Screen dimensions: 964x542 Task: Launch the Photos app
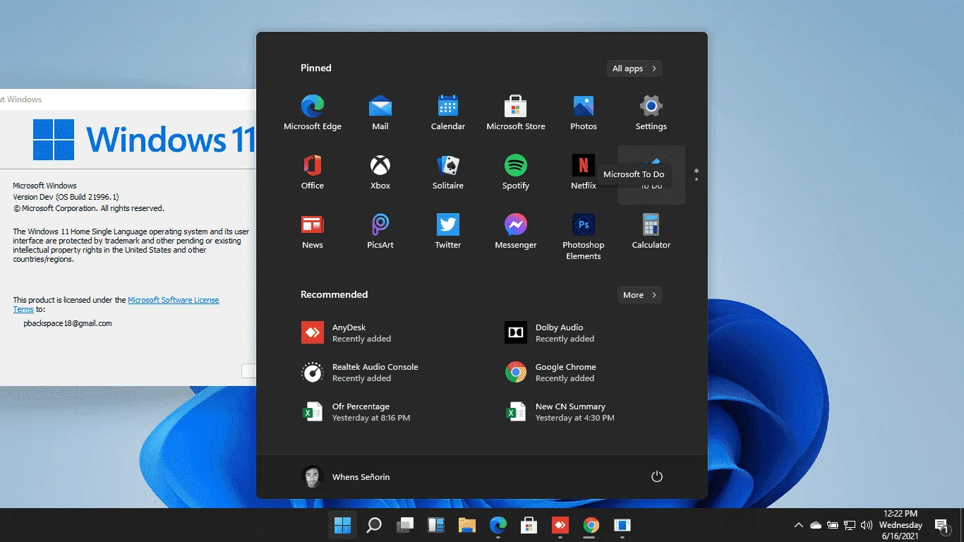coord(584,113)
